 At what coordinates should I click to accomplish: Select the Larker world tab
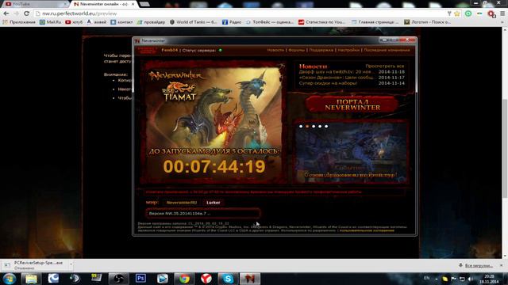(x=214, y=203)
